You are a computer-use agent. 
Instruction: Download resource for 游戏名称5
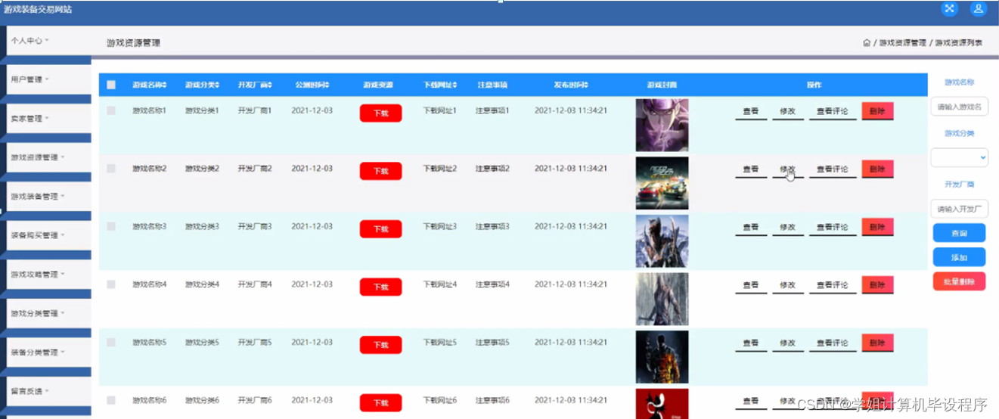[x=380, y=345]
